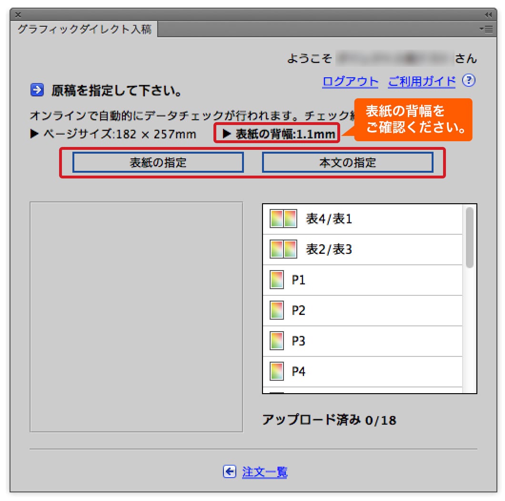Screen dimensions: 505x501
Task: Click the 表2/表3 spread thumbnail icon
Action: pyautogui.click(x=283, y=250)
